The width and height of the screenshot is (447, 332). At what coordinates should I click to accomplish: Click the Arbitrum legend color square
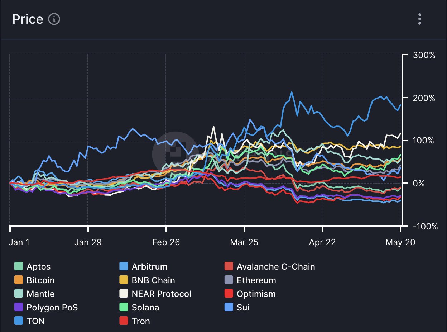coord(124,266)
